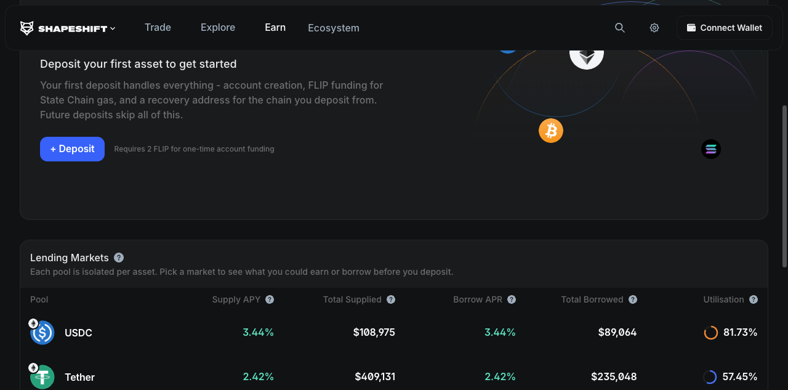Click the Bitcoin coin icon
Screen dimensions: 788x390
551,131
